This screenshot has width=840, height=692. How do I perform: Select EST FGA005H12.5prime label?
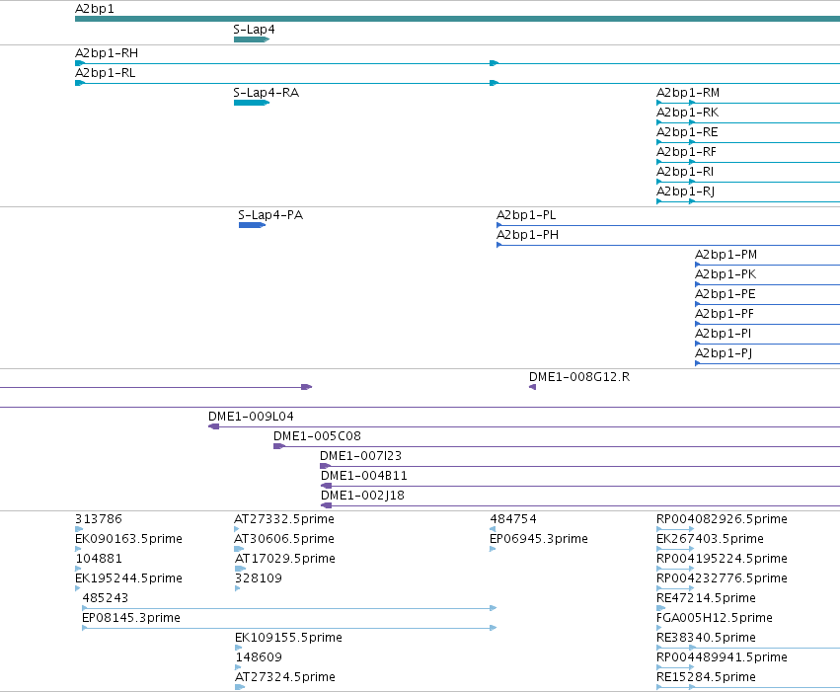pyautogui.click(x=715, y=619)
